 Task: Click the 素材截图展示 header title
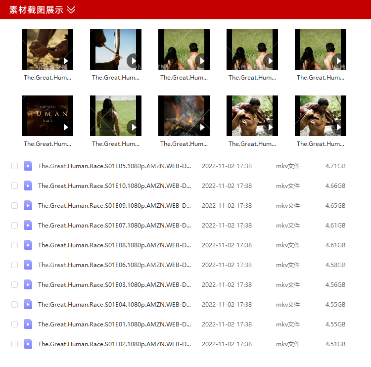coord(36,10)
